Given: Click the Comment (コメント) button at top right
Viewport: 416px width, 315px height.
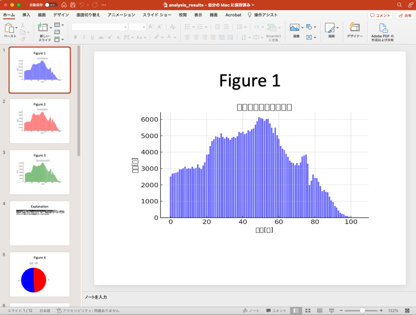Looking at the screenshot, I should click(x=380, y=16).
